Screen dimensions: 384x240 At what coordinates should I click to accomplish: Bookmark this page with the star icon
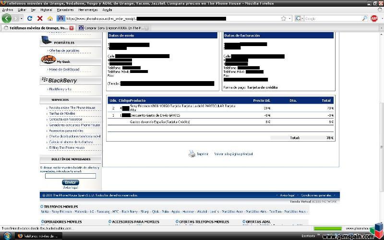[284, 18]
